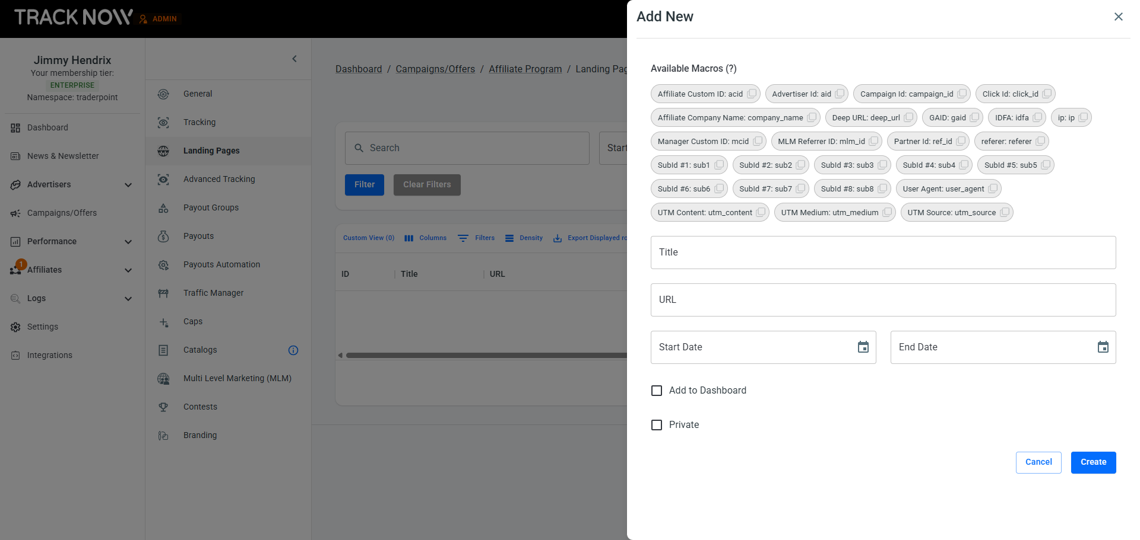Open the End Date calendar picker

tap(1103, 347)
